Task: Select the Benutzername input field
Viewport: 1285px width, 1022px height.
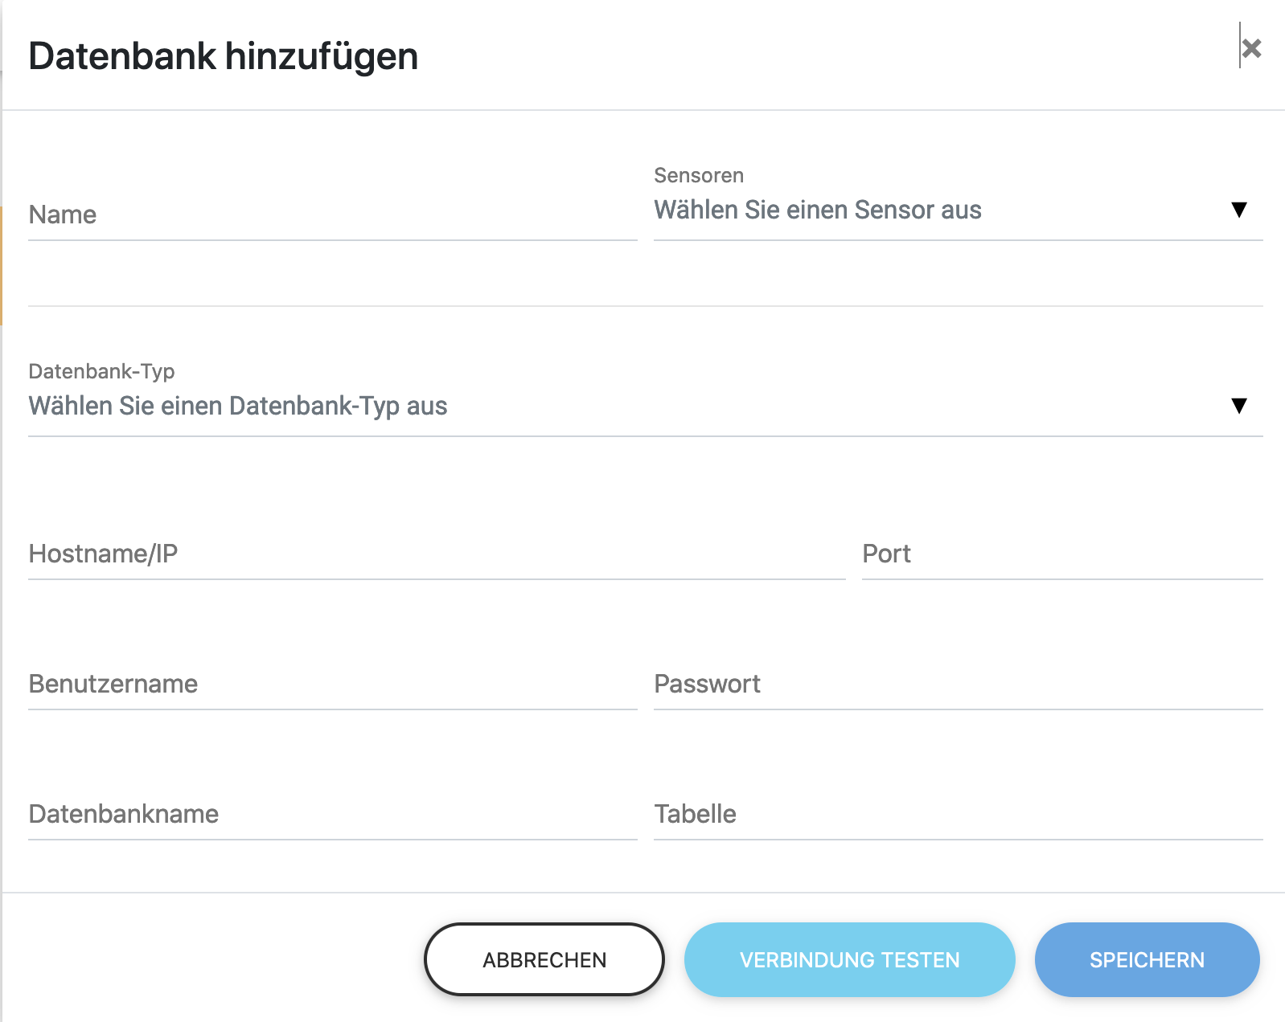Action: pos(332,684)
